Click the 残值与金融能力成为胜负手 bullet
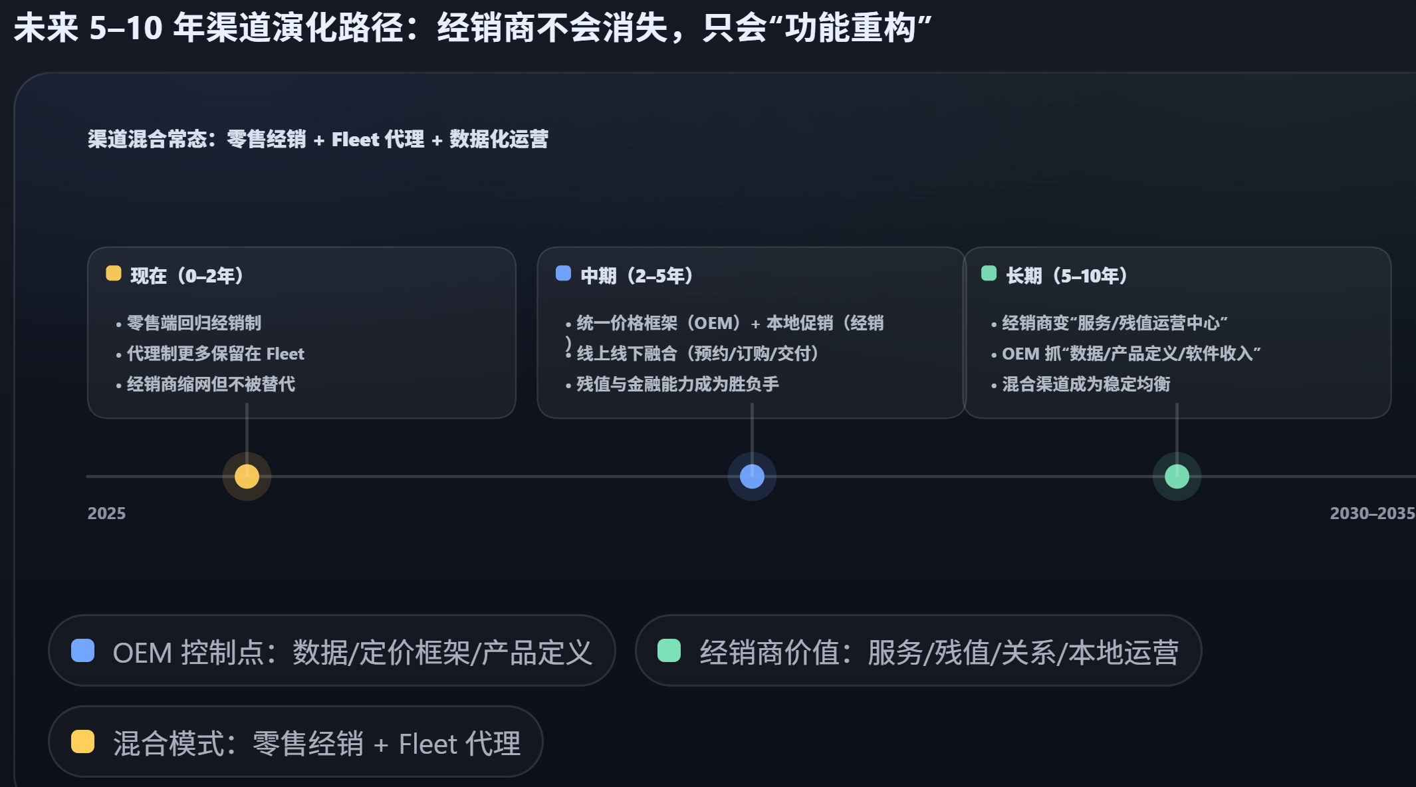Screen dimensions: 1416x787 [677, 384]
